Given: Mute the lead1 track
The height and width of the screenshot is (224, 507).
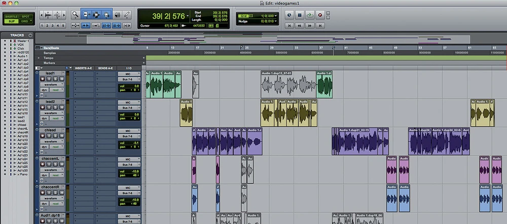Looking at the screenshot, I should [x=61, y=79].
